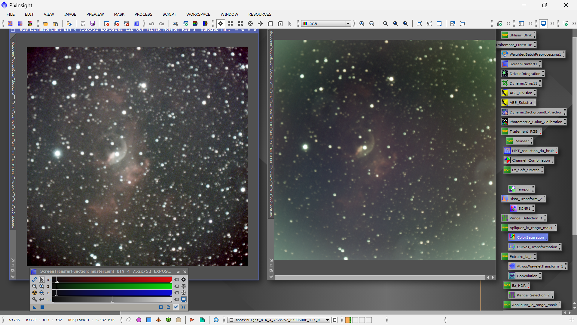Expand the overflow chevron right of the monitor button
The height and width of the screenshot is (325, 577).
click(x=552, y=23)
